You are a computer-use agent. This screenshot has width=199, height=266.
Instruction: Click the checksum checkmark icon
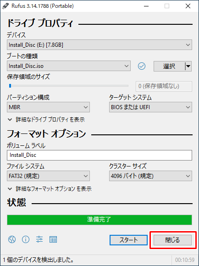(142, 66)
